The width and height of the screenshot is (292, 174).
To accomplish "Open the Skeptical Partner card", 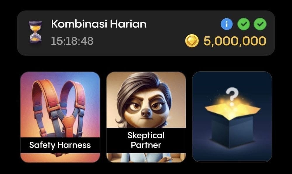I will [146, 117].
